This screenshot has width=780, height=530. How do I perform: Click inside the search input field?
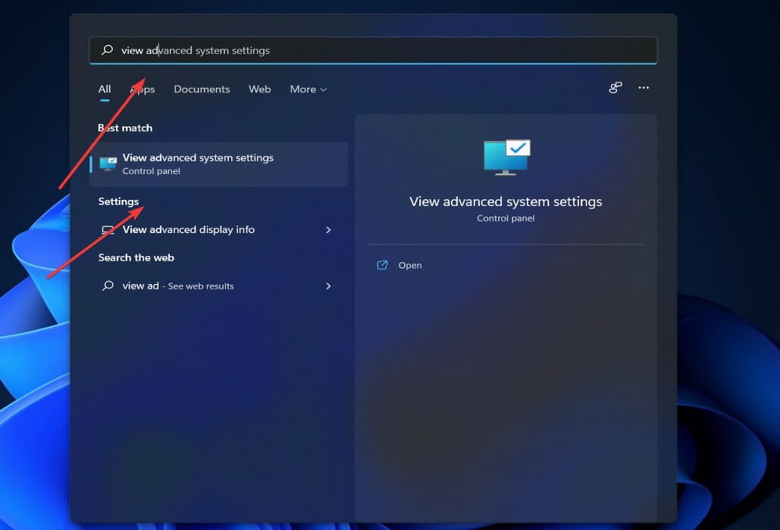coord(371,50)
